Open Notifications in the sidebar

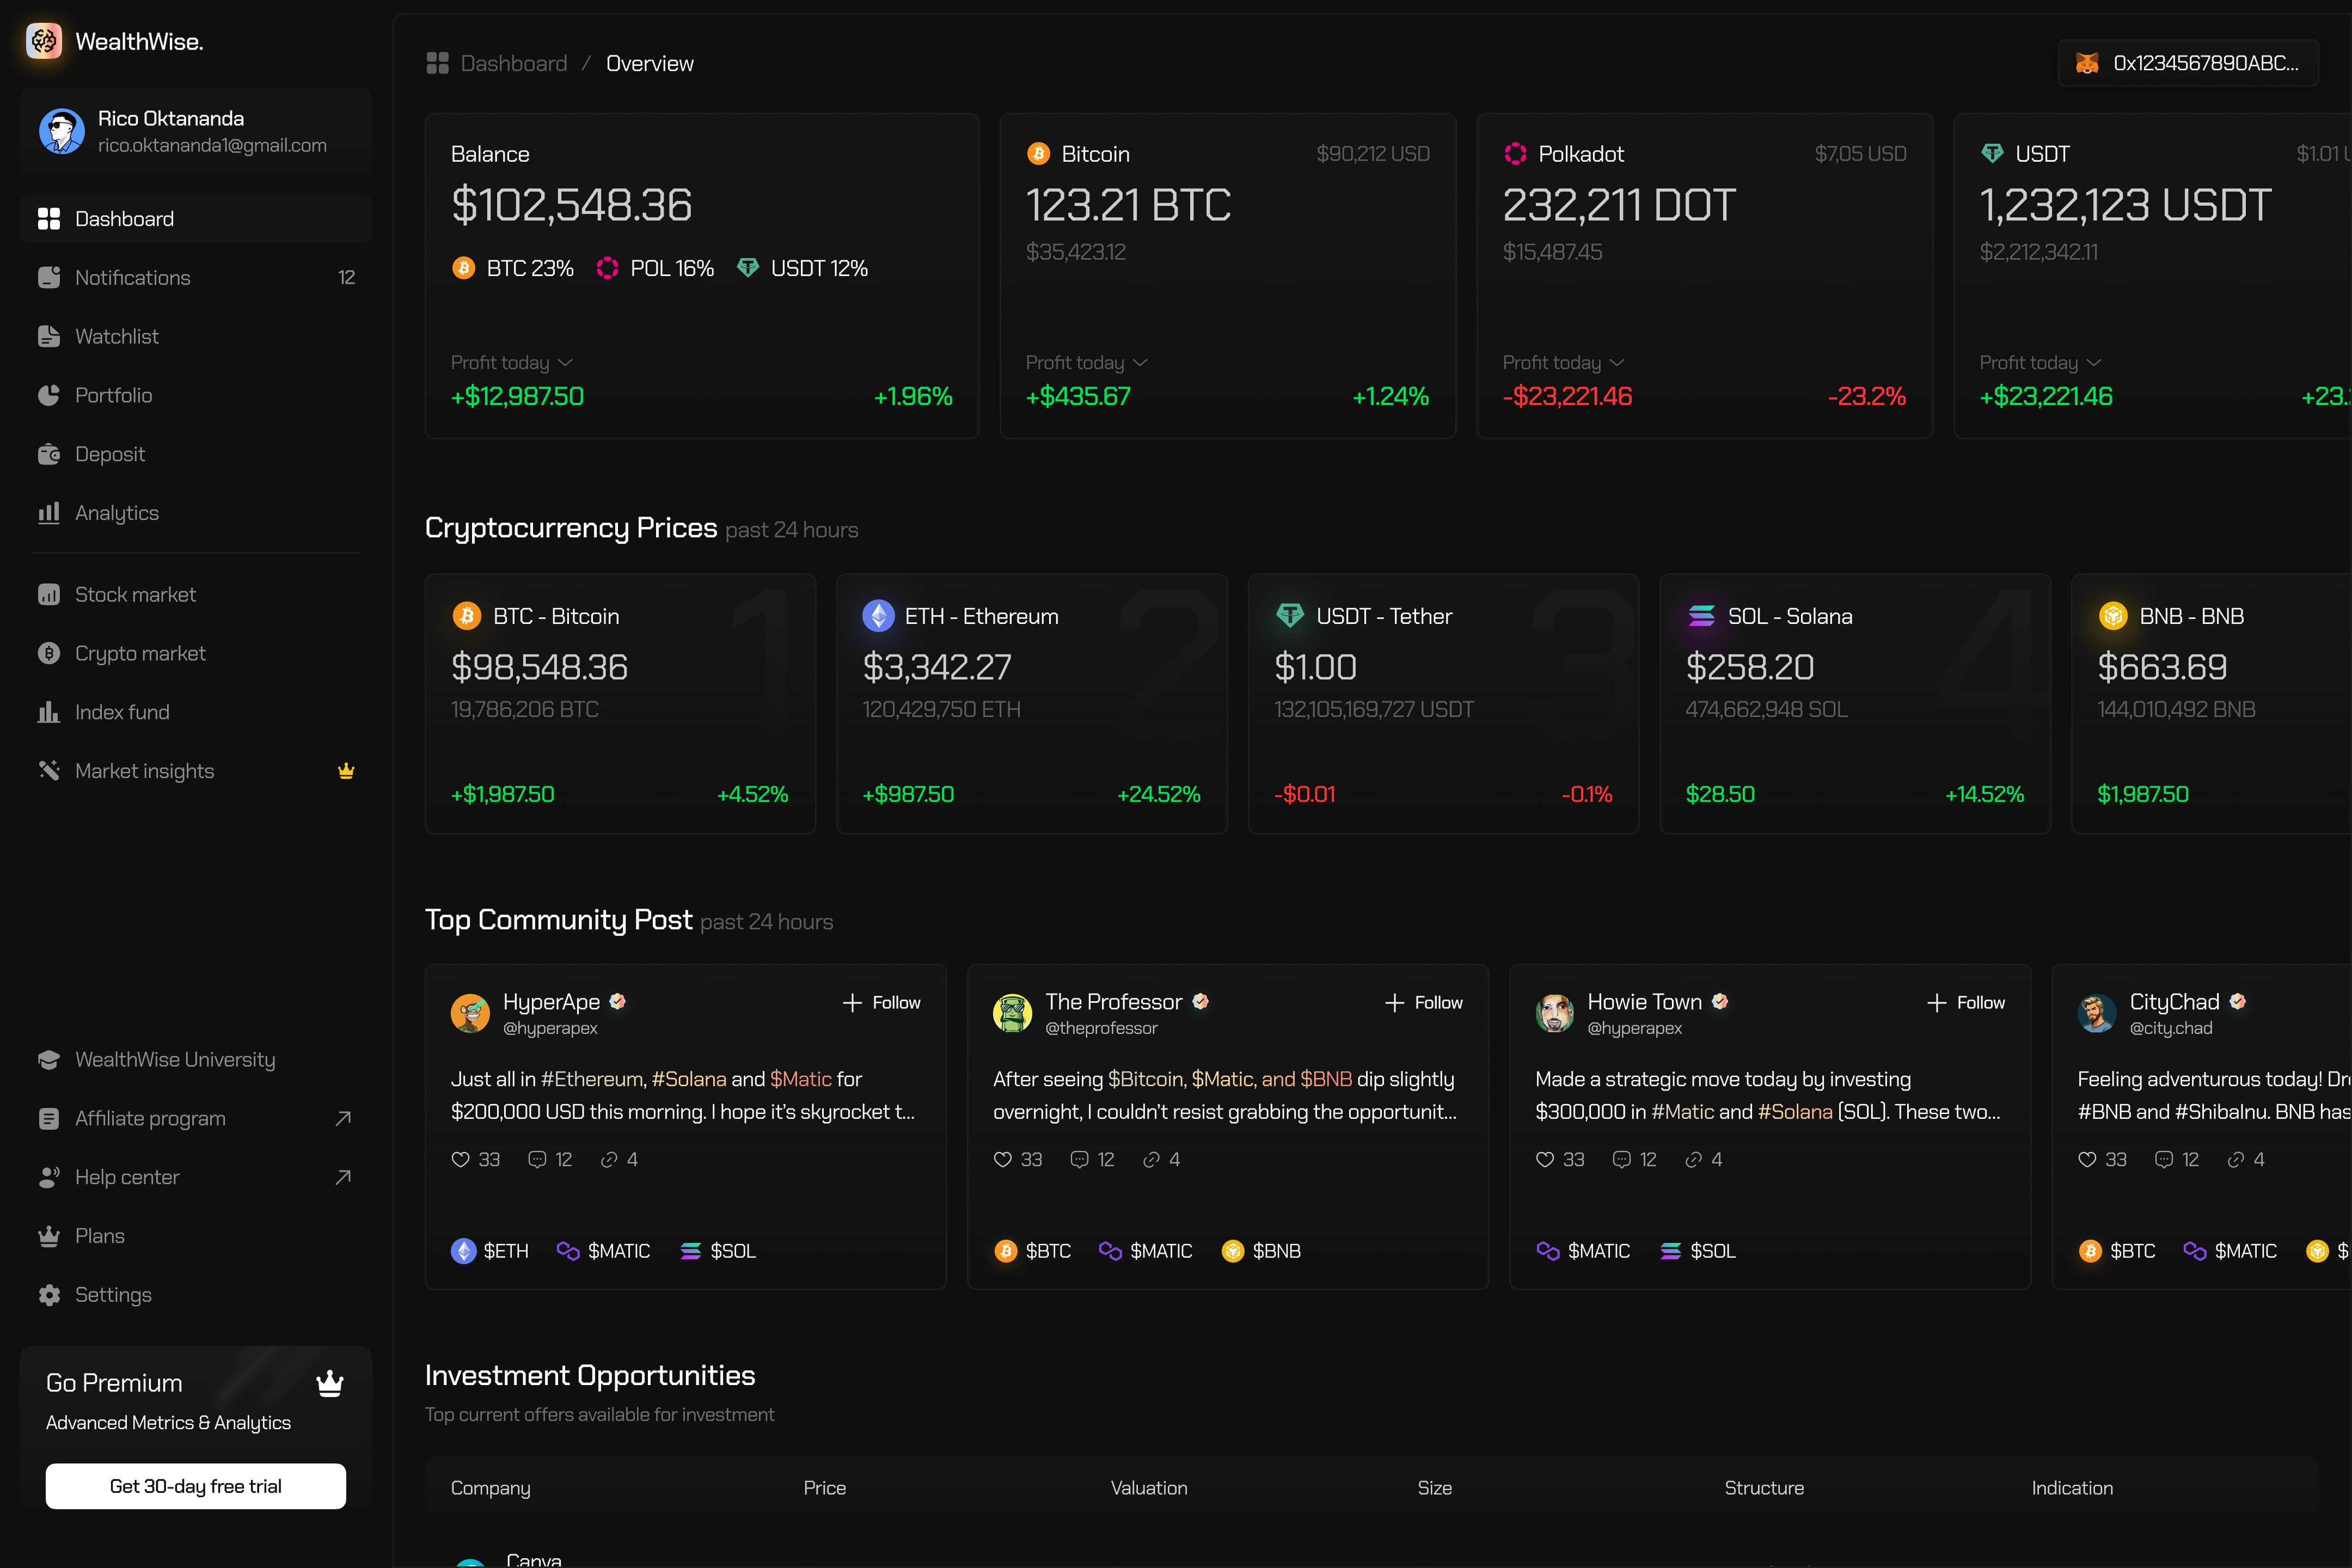click(196, 278)
